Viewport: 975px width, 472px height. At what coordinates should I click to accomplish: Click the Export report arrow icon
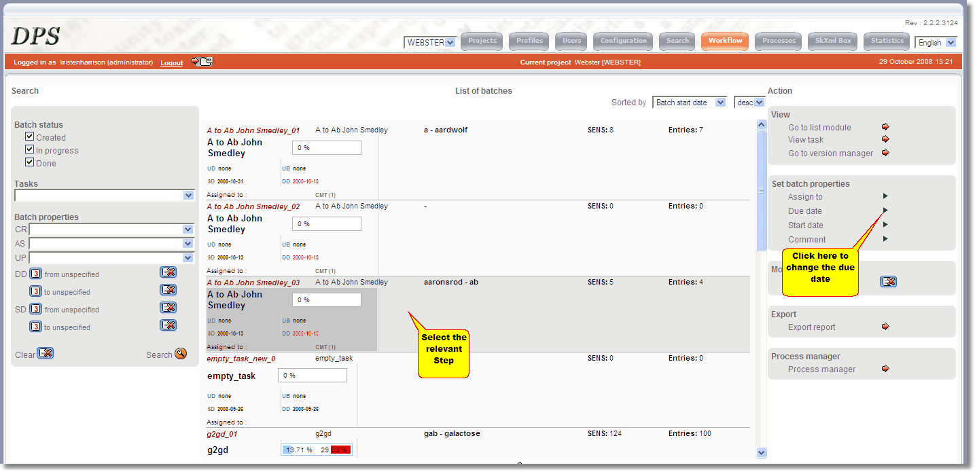click(x=885, y=327)
